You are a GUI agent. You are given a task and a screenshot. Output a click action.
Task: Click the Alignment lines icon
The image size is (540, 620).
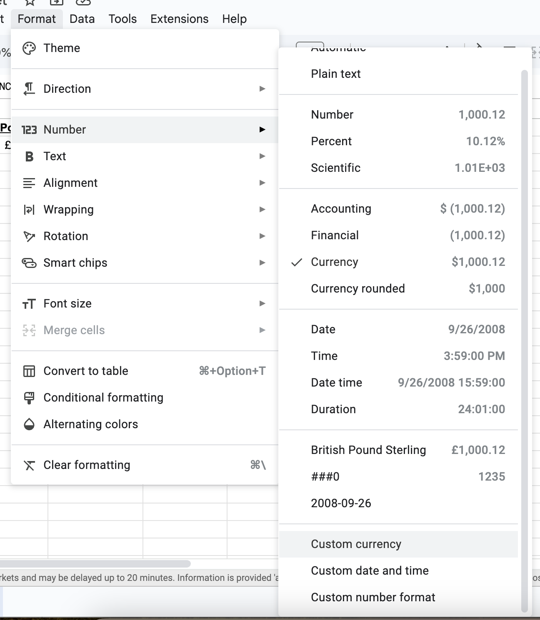coord(29,183)
